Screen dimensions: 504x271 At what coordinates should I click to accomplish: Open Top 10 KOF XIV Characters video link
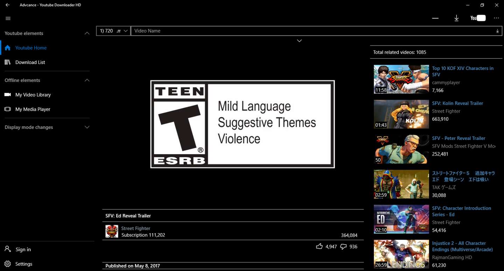tap(463, 71)
